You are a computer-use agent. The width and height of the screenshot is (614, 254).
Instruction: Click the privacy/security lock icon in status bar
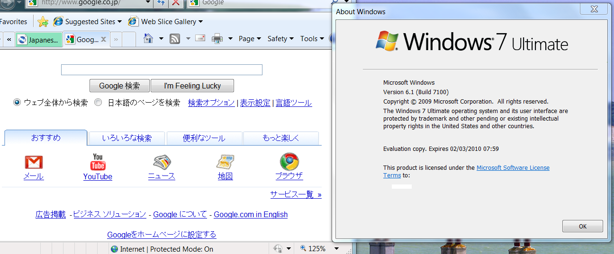click(278, 249)
